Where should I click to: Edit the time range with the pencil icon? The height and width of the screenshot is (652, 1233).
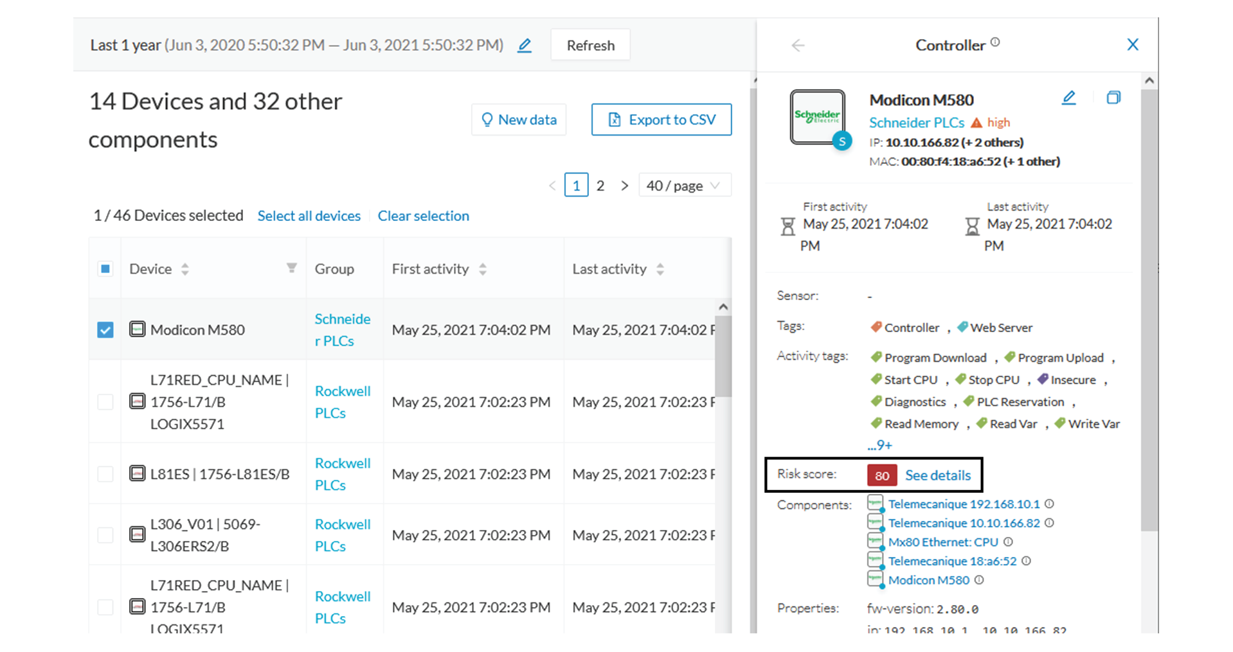coord(525,45)
